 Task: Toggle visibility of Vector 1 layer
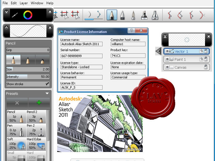pyautogui.click(x=167, y=51)
